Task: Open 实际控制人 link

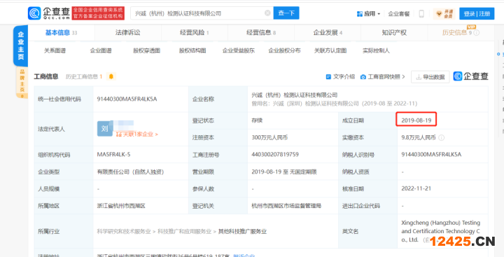Action: [x=376, y=51]
